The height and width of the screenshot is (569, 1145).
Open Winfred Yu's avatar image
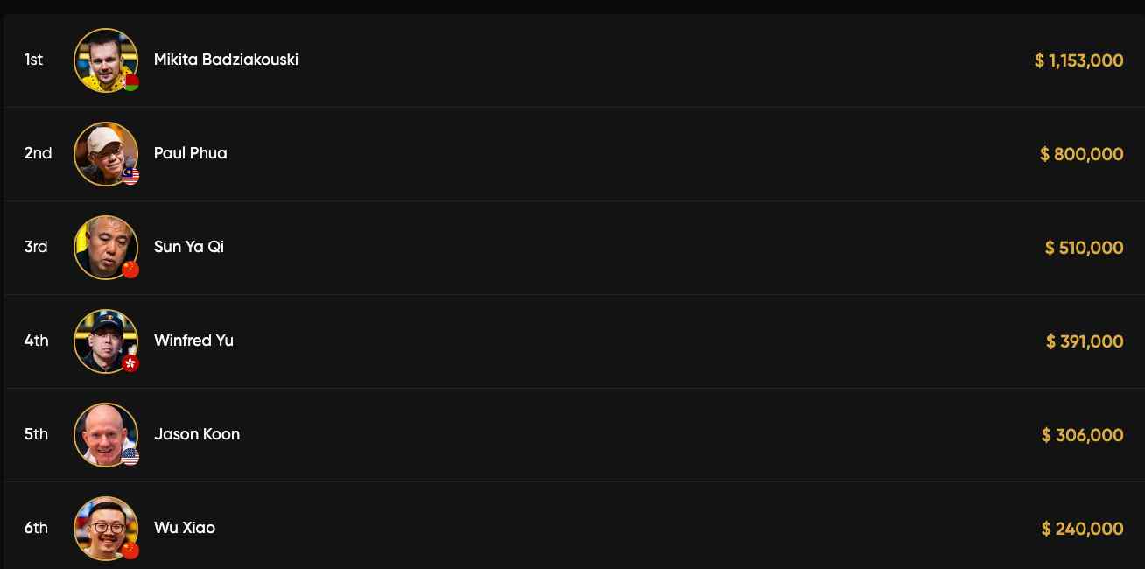pos(105,341)
